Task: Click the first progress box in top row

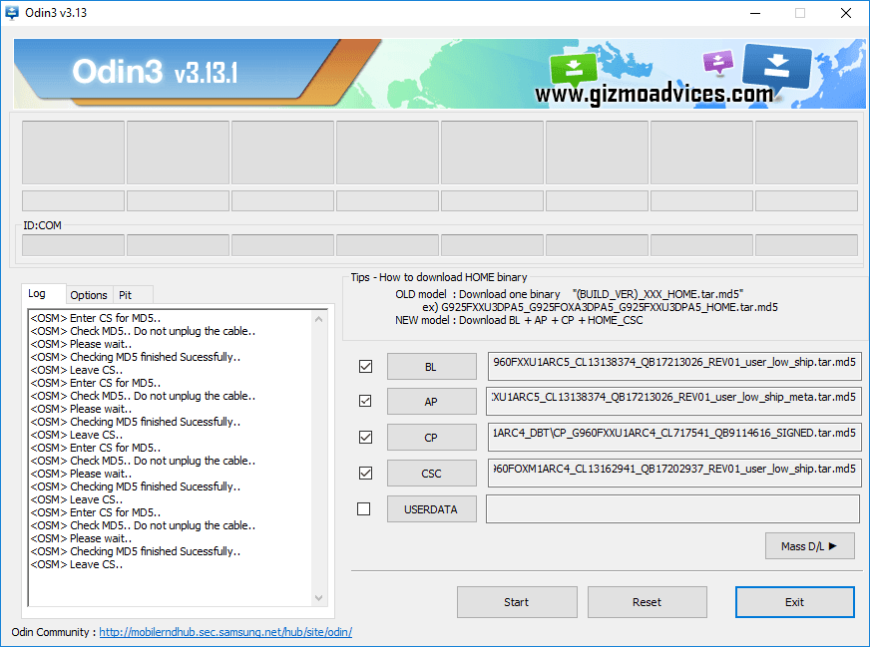Action: coord(73,153)
